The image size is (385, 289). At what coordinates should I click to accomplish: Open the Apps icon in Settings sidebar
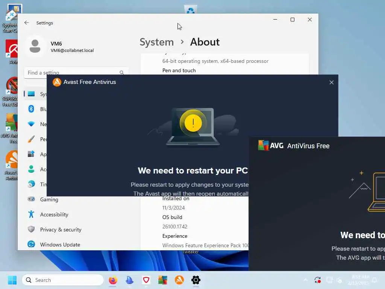click(x=31, y=154)
